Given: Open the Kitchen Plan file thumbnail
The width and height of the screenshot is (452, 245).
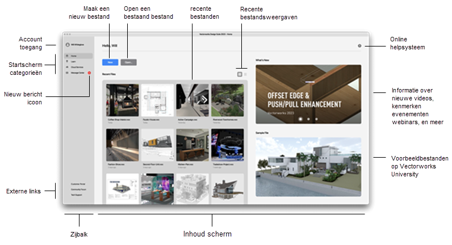Looking at the screenshot, I should (x=192, y=145).
